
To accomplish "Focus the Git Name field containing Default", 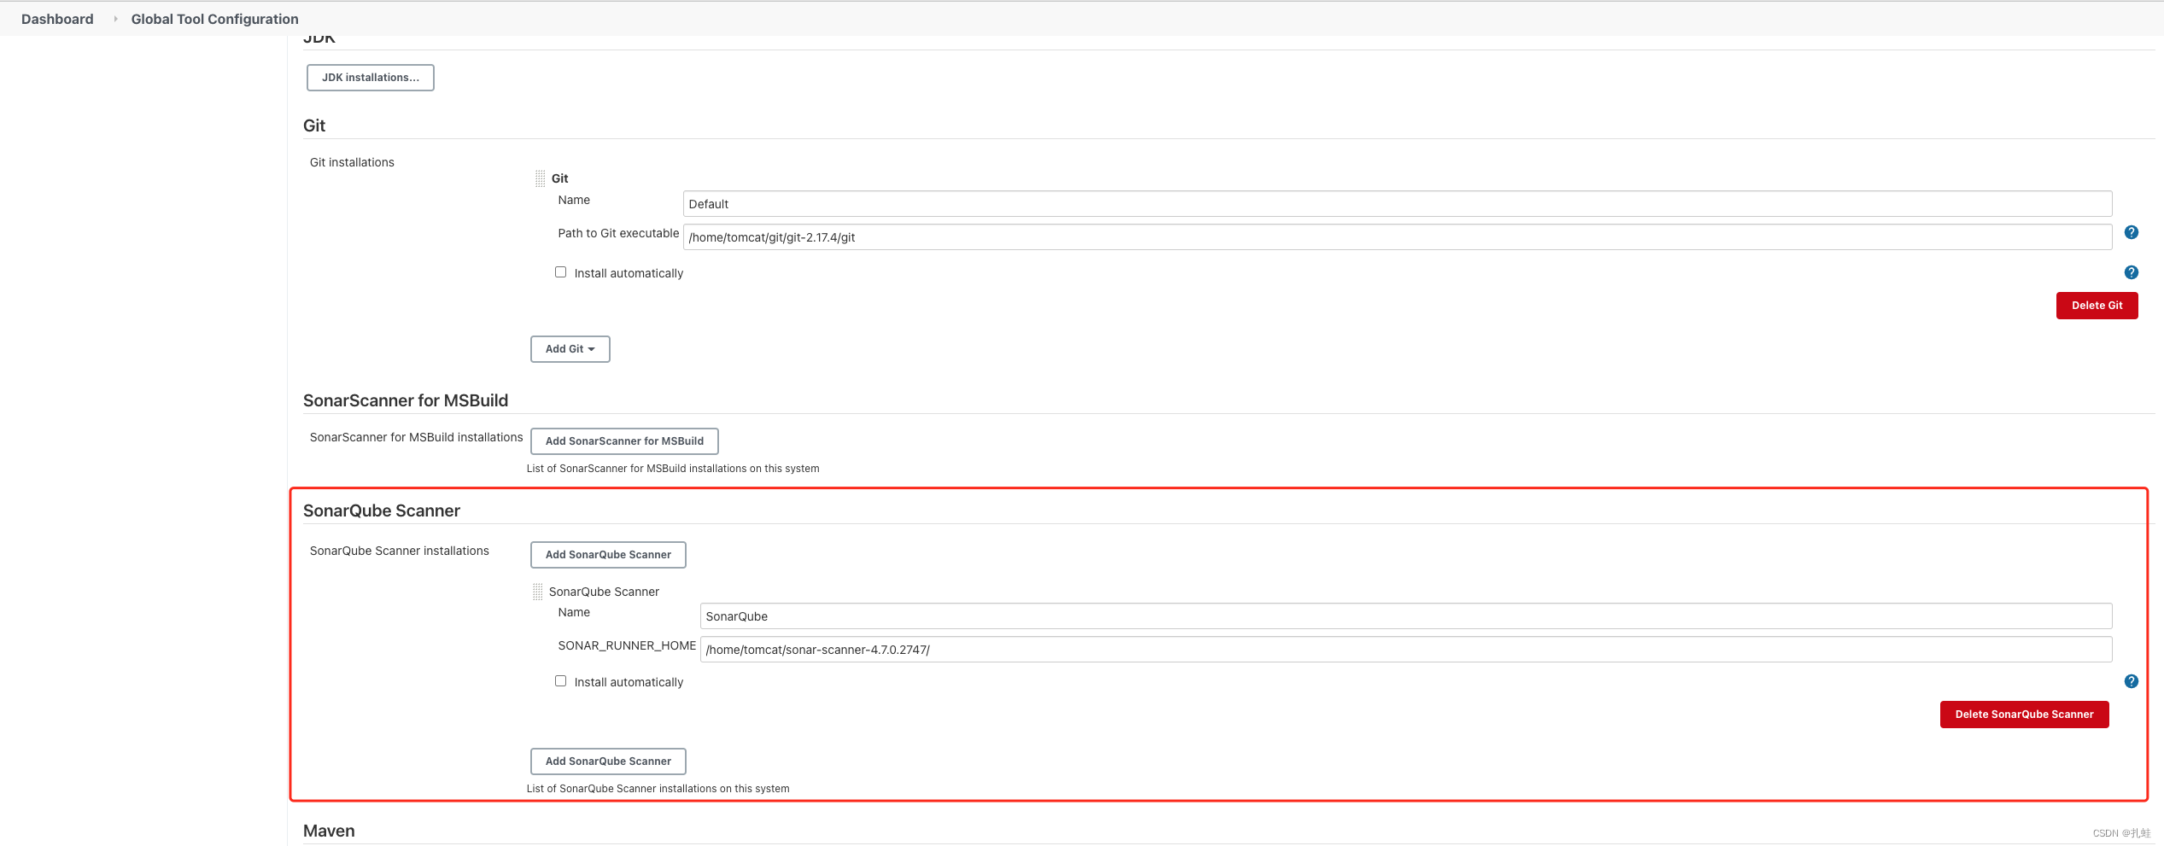I will coord(1397,204).
